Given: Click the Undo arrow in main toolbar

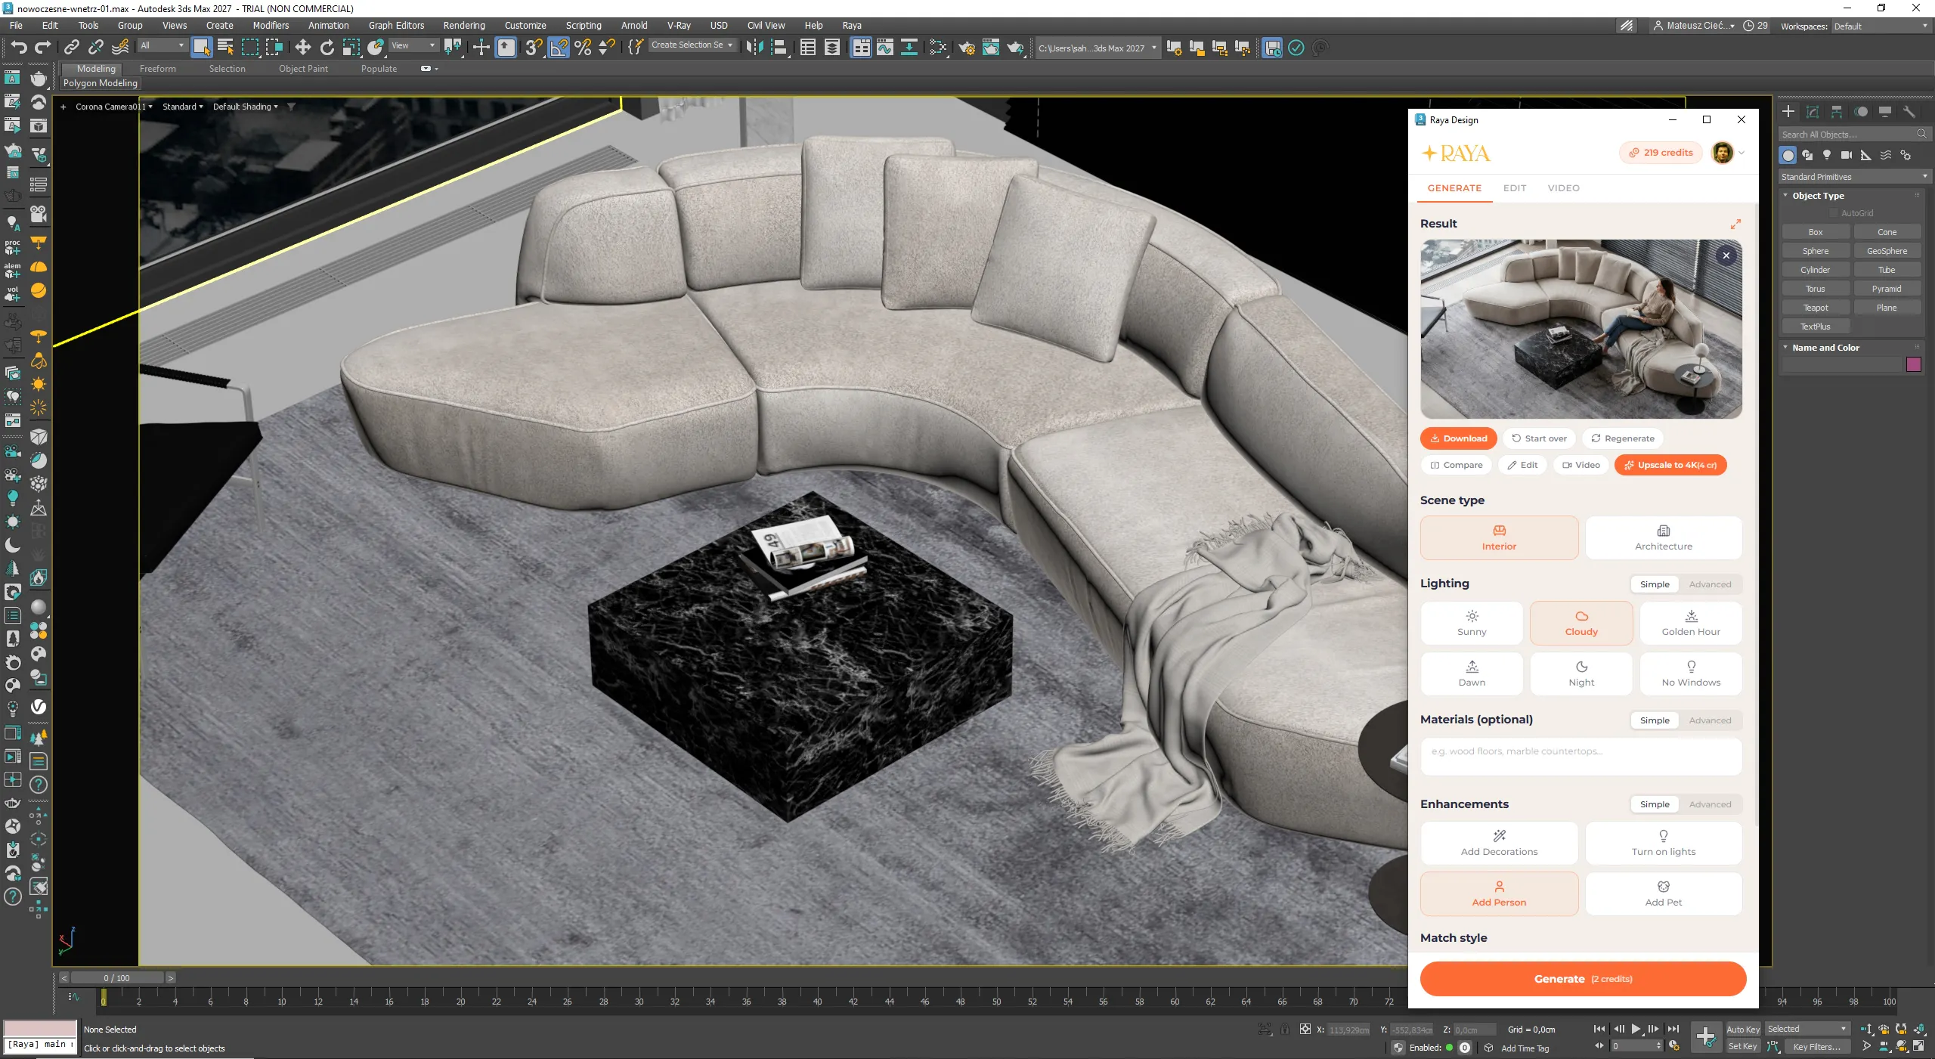Looking at the screenshot, I should tap(18, 48).
